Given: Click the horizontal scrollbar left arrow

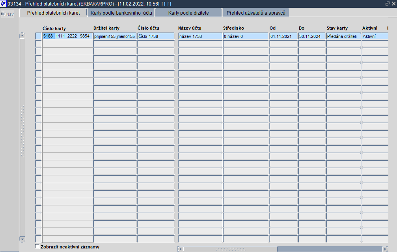Looking at the screenshot, I should click(x=180, y=249).
